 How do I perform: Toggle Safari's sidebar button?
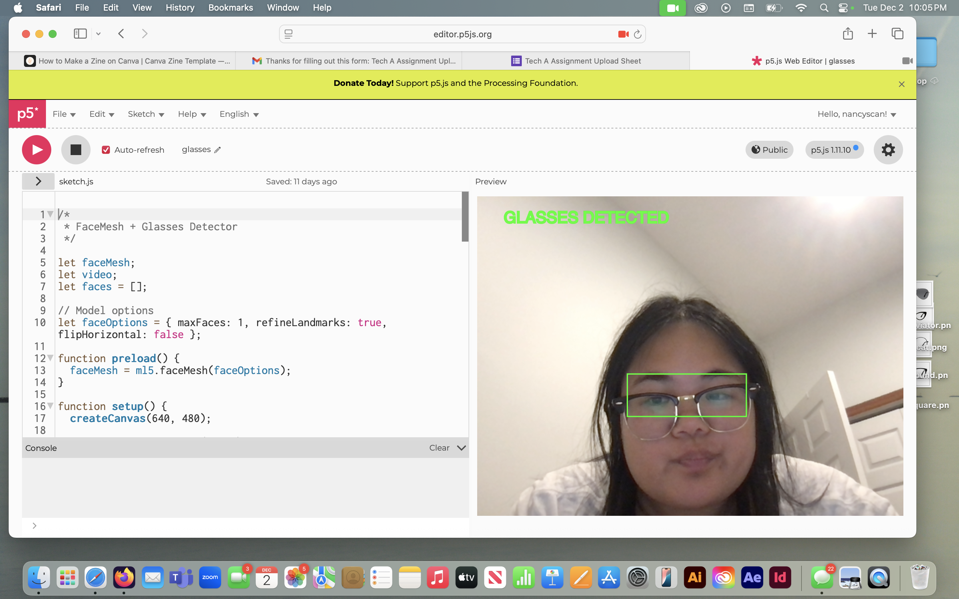[80, 34]
